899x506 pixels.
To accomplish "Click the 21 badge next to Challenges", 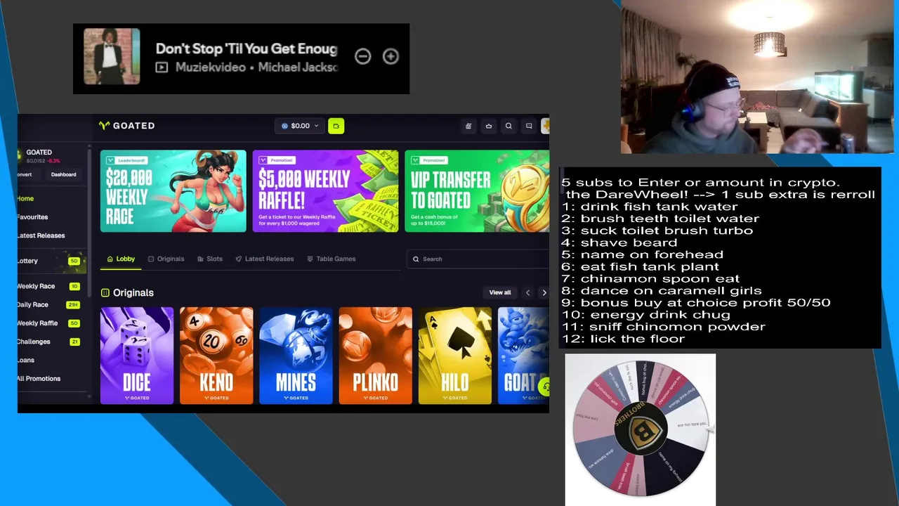I will [x=74, y=342].
